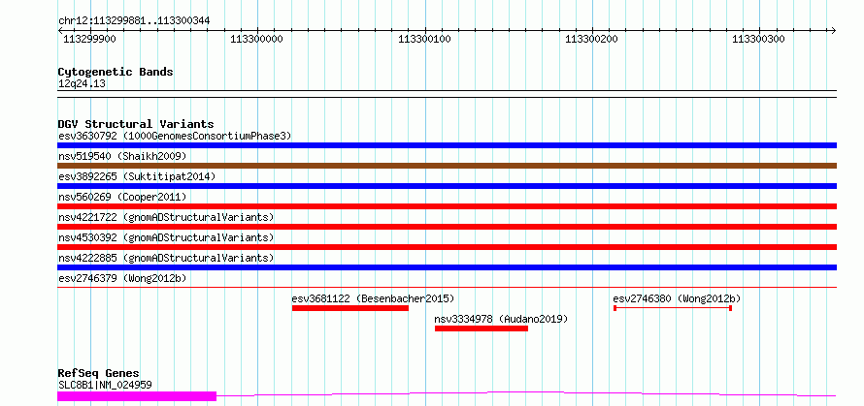
Task: Select the esv2746380 Wong2012b bracketed feature
Action: [x=672, y=308]
